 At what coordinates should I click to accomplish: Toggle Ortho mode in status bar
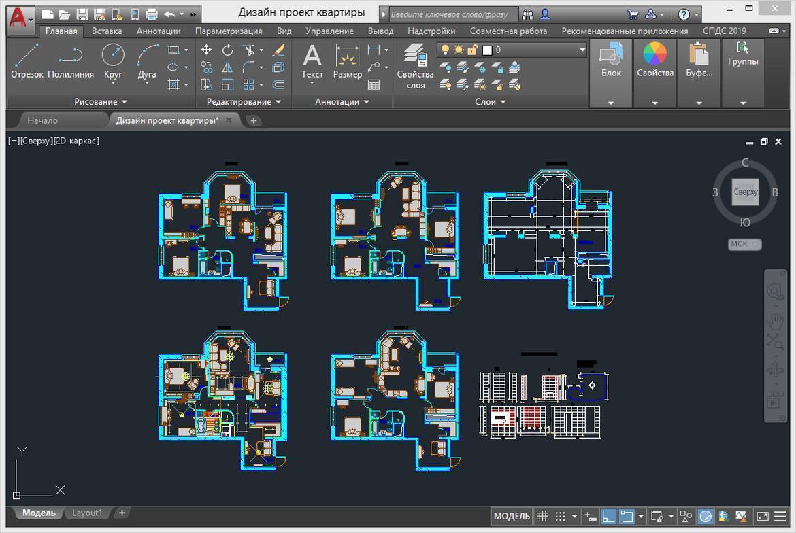click(608, 517)
